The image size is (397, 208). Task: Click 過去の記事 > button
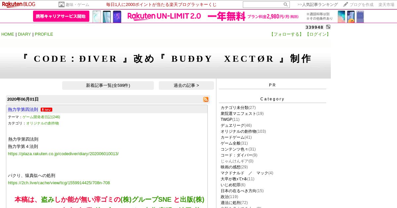coord(186,86)
